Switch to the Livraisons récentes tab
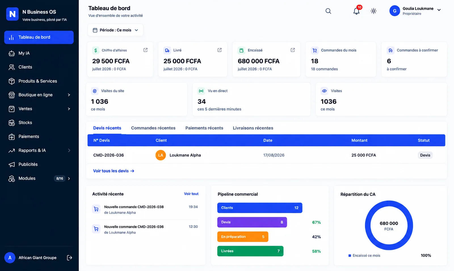 tap(253, 128)
